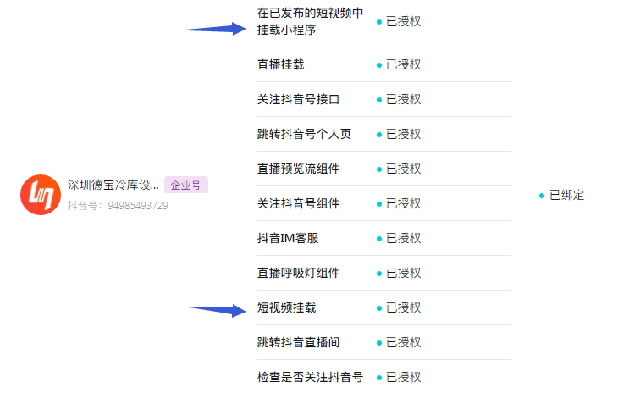This screenshot has height=393, width=629.
Task: Click the status dot beside 抖音IM客服
Action: click(x=379, y=239)
